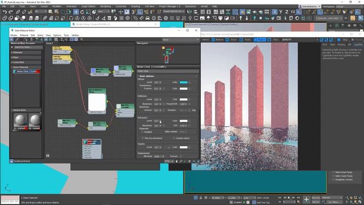Open the Modifiers menu

click(57, 6)
